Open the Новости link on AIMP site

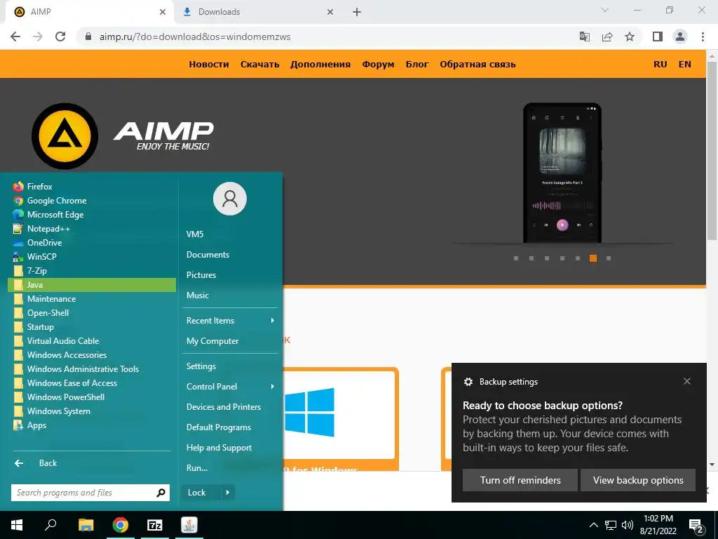point(209,64)
